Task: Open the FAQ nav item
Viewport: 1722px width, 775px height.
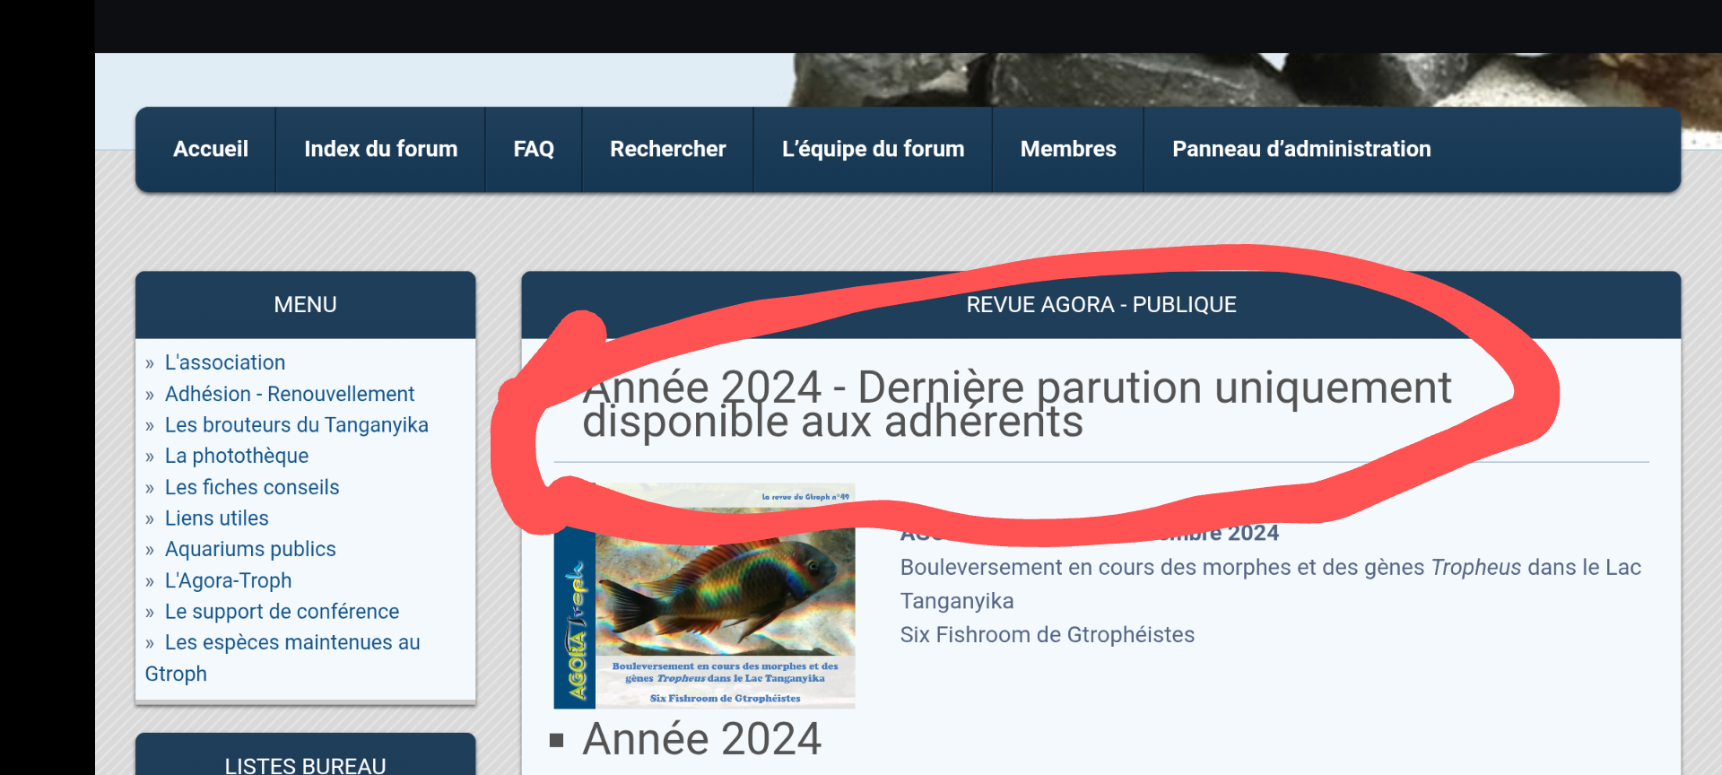Action: point(534,149)
